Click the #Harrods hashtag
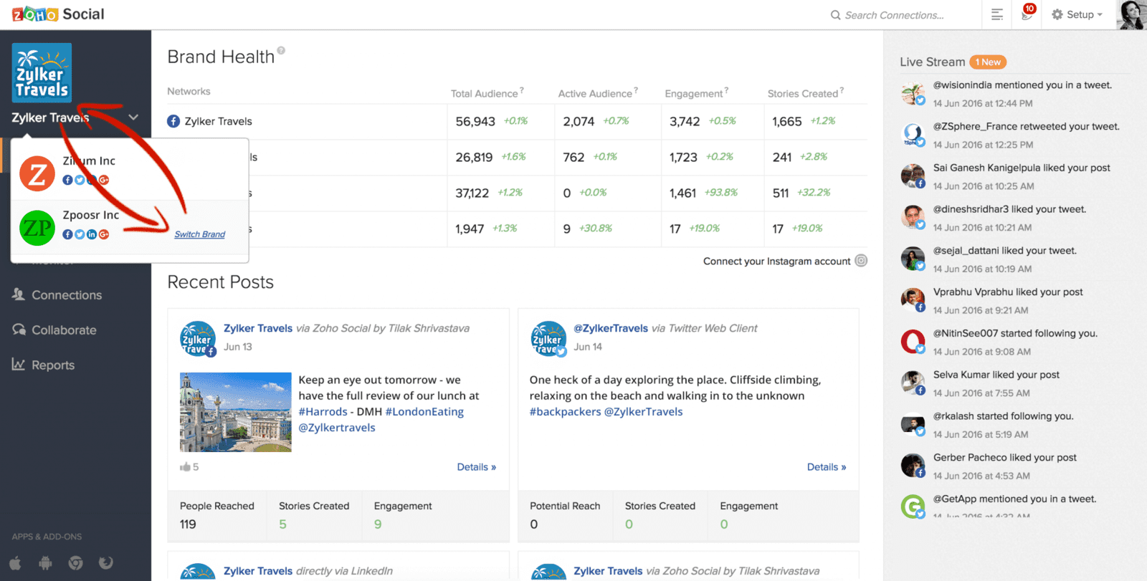Image resolution: width=1147 pixels, height=581 pixels. point(323,412)
